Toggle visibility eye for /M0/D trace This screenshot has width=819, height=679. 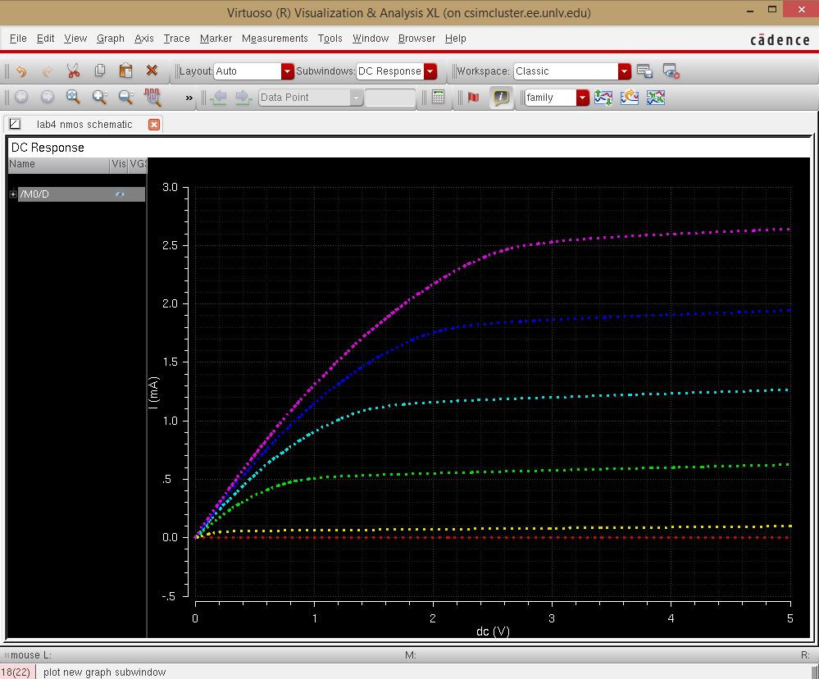tap(120, 194)
